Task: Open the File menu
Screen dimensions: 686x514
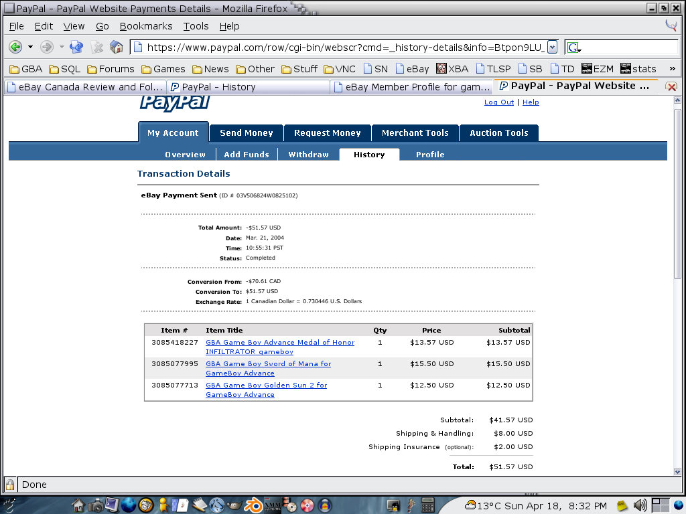Action: tap(17, 26)
